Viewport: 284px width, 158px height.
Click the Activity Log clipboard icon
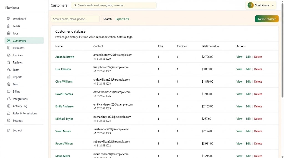(x=9, y=106)
